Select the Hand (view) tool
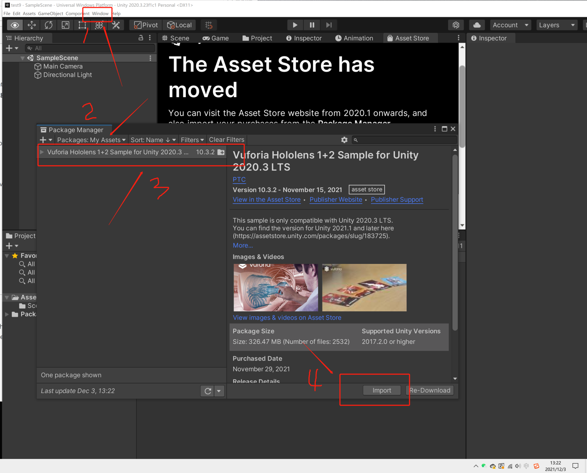The height and width of the screenshot is (473, 587). pos(15,25)
